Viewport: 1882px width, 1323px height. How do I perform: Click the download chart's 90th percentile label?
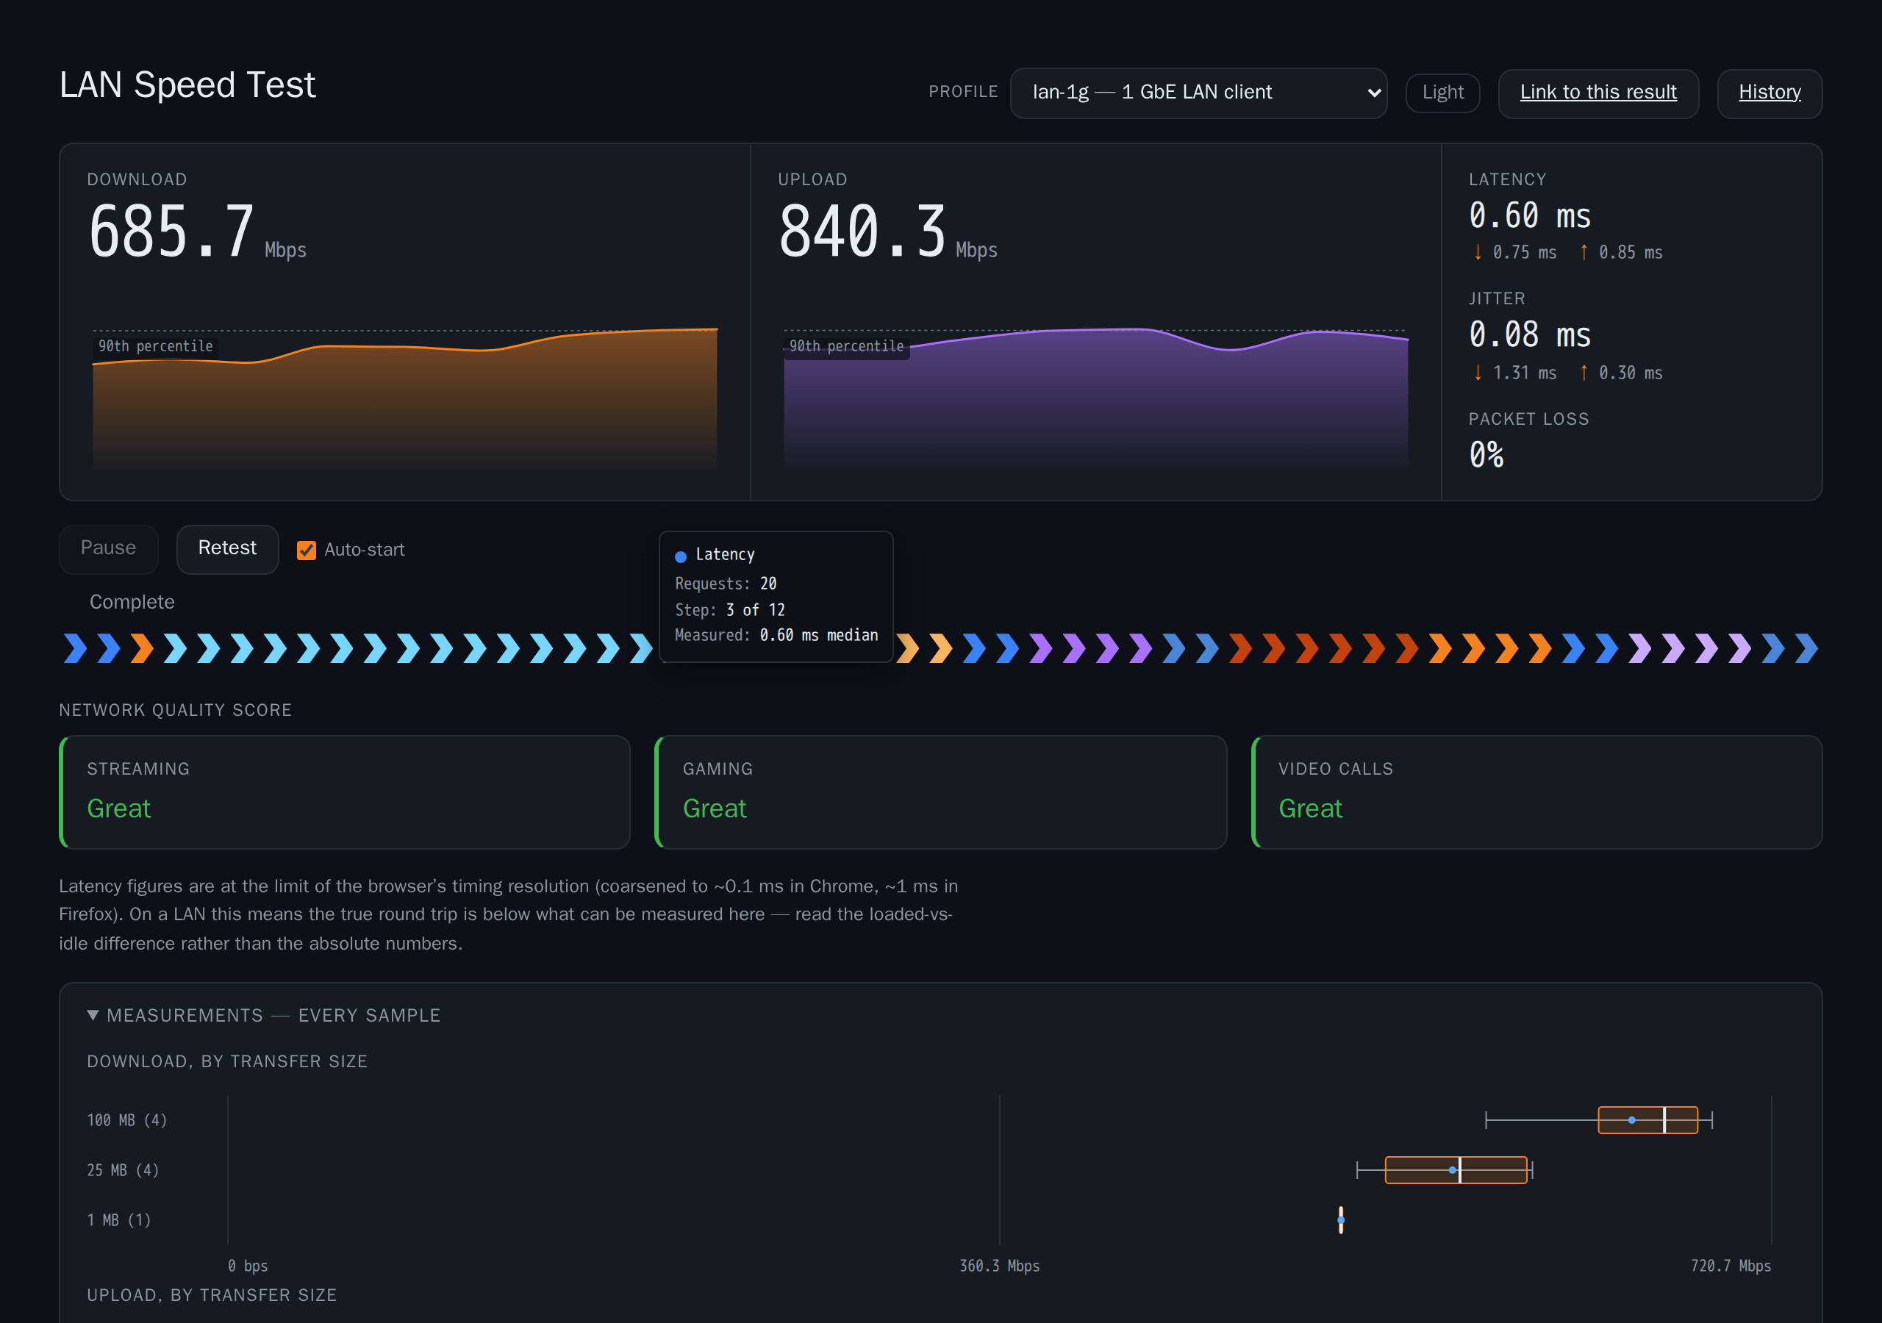156,346
